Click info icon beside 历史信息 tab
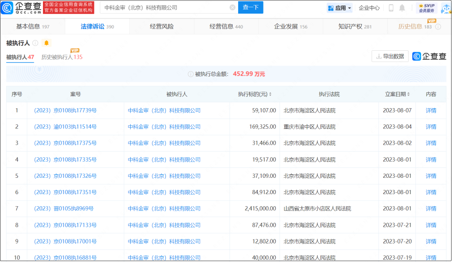Image resolution: width=452 pixels, height=262 pixels. click(x=438, y=27)
